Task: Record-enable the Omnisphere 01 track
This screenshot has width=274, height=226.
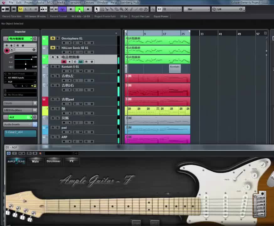Action: point(64,43)
